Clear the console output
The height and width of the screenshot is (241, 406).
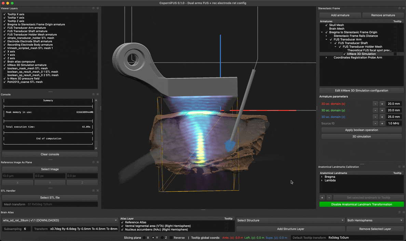(50, 154)
